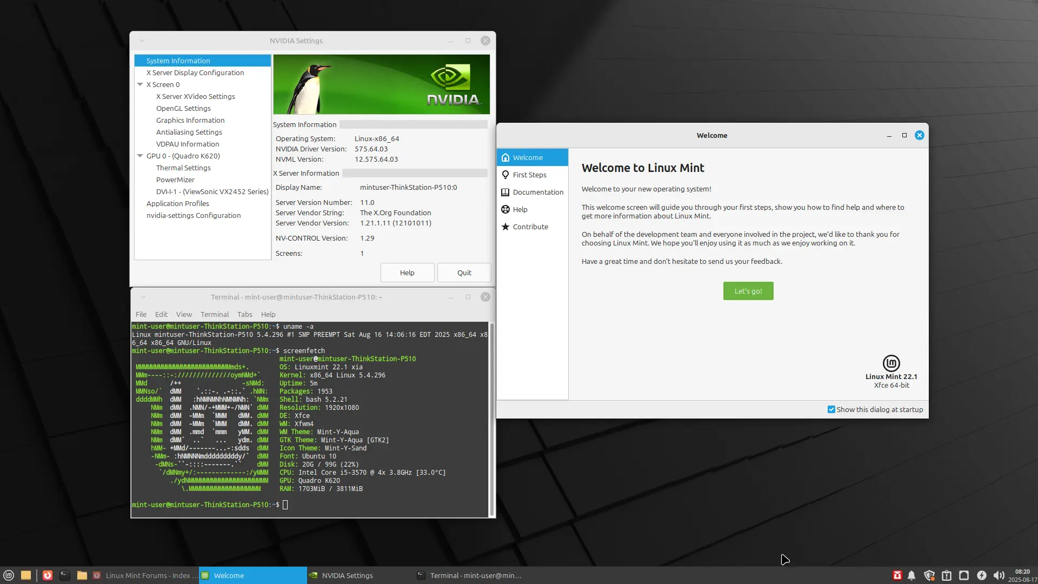Collapse the X Screen 0 tree node

coord(140,84)
